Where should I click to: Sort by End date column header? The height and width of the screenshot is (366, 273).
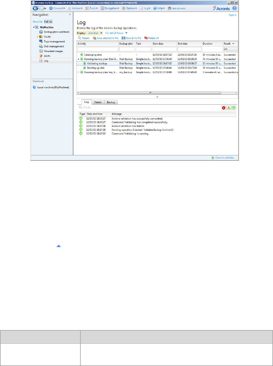pos(189,44)
